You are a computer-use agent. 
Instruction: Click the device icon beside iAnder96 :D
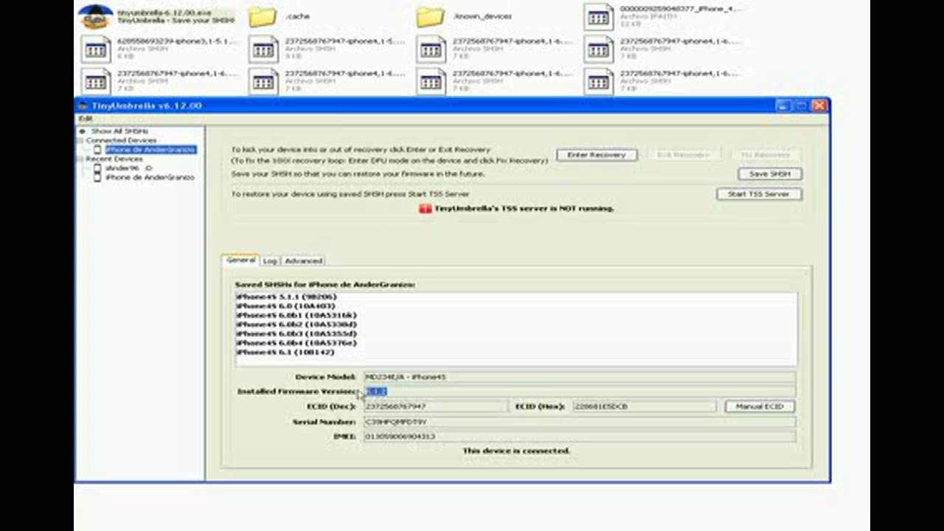point(97,168)
